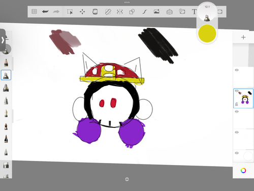
Task: Redo the undone stroke
Action: (x=56, y=12)
